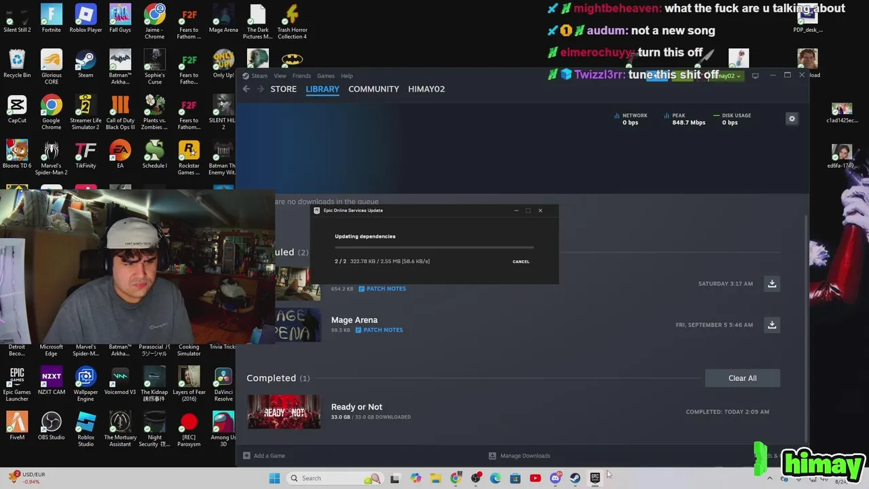Open the HIMAY02 profile tab
Screen dimensions: 869x489
pos(426,89)
